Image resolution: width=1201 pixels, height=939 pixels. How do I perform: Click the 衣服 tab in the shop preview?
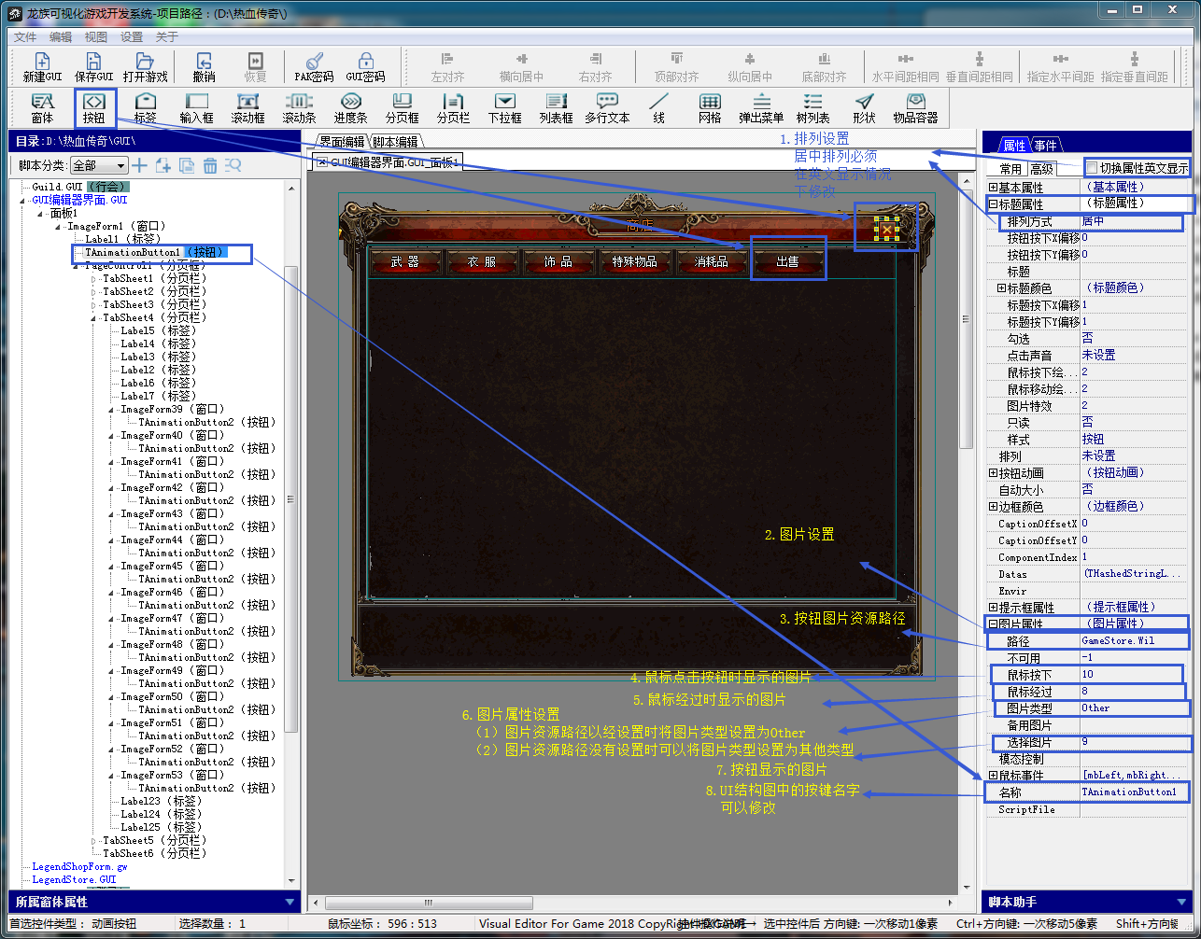click(482, 262)
